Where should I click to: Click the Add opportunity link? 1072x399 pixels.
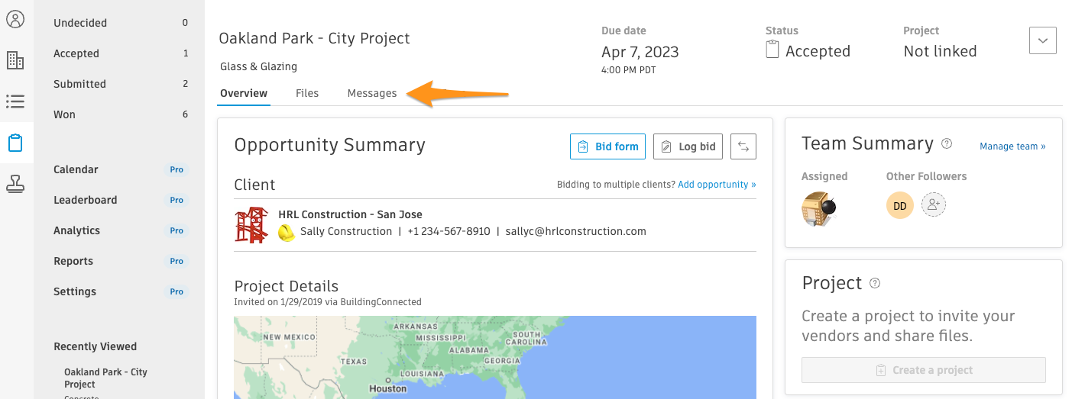click(717, 185)
